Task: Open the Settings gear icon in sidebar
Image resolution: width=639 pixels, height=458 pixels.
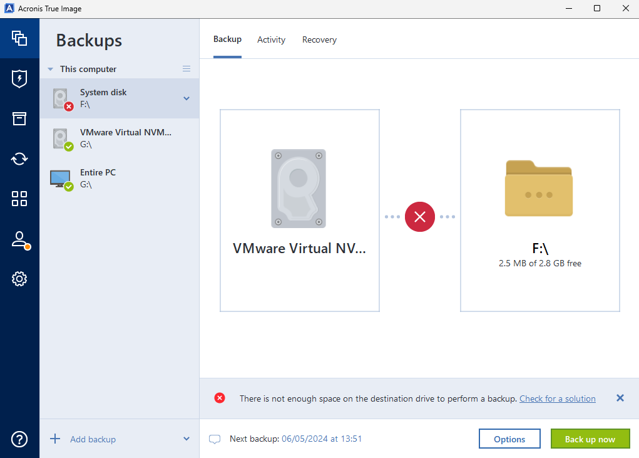Action: coord(19,279)
